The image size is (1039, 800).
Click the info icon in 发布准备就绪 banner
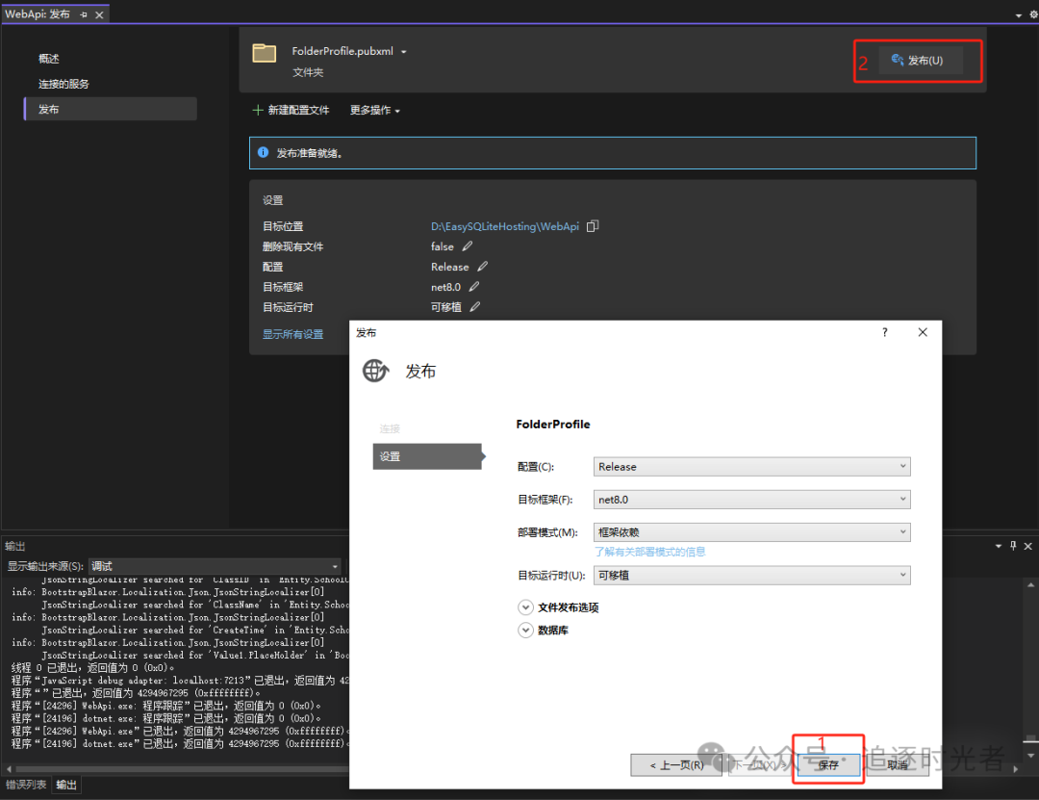pyautogui.click(x=263, y=152)
